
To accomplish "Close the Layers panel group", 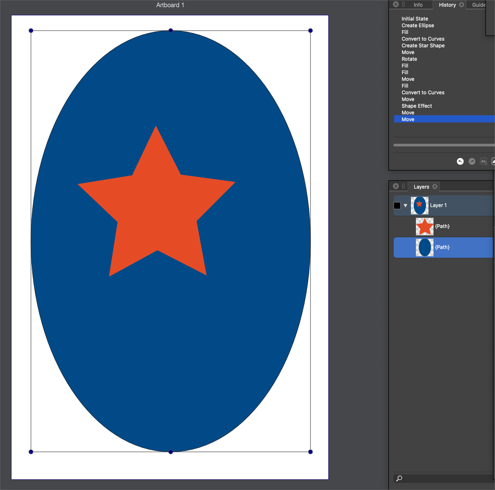I will point(396,186).
